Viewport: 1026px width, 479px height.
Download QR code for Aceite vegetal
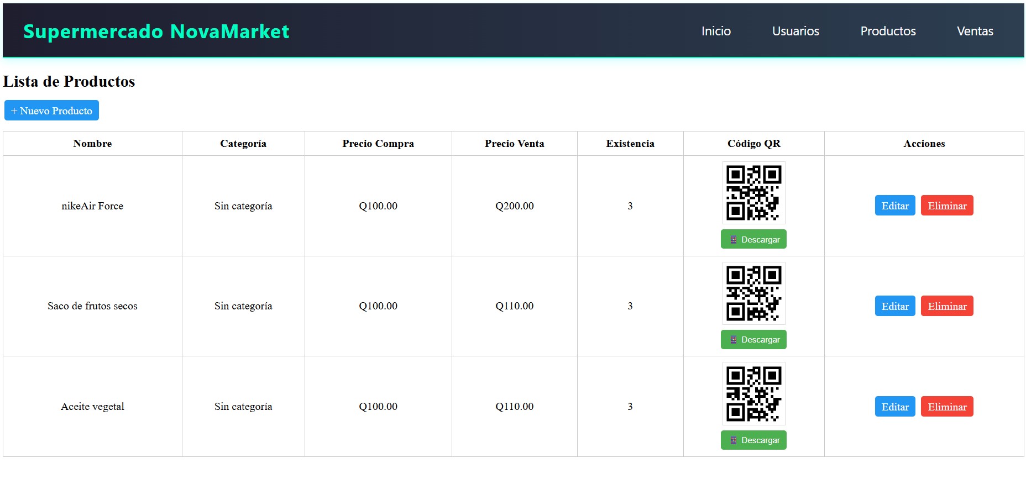[x=753, y=440]
